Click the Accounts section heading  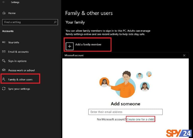click(8, 31)
